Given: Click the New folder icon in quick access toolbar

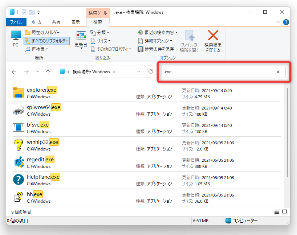Looking at the screenshot, I should [x=32, y=12].
